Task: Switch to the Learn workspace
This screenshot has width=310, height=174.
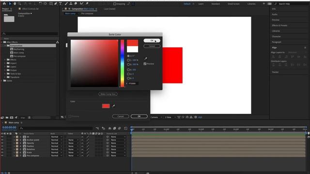Action: click(x=201, y=4)
